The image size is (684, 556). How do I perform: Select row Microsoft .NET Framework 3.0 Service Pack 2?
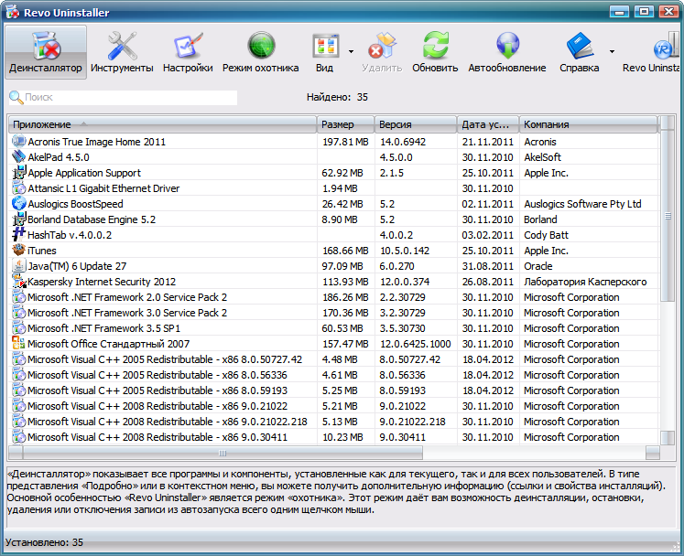coord(333,313)
